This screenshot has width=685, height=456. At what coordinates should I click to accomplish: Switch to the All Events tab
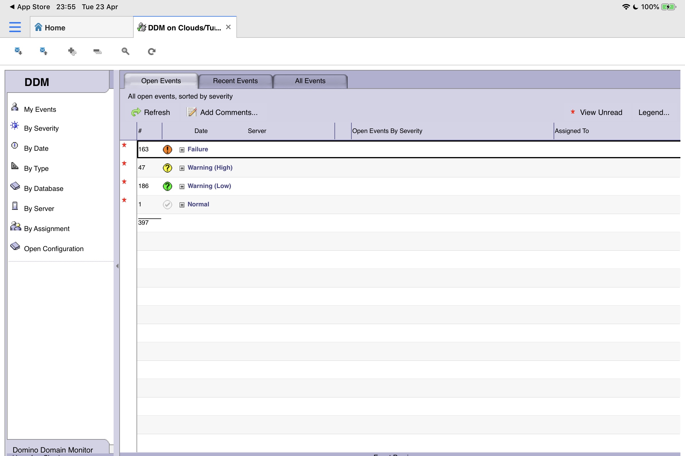(x=310, y=81)
